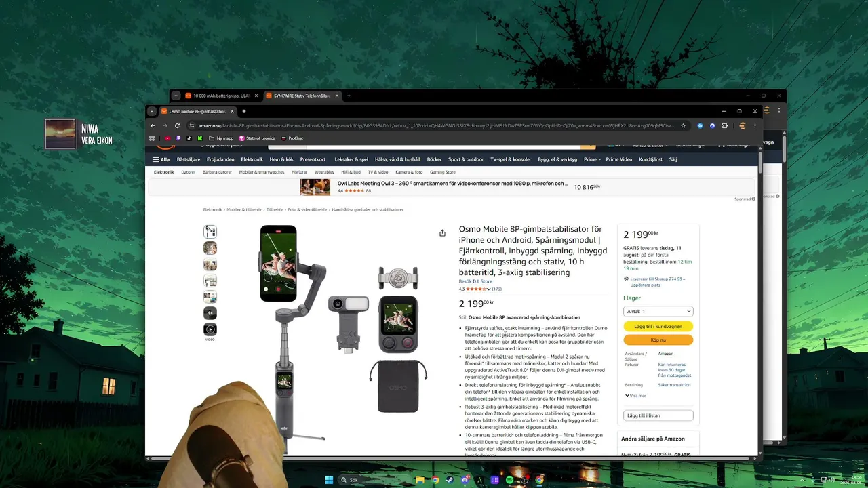The width and height of the screenshot is (868, 488).
Task: Open Presentkort in the nav bar
Action: point(313,159)
